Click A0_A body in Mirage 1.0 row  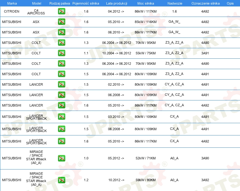pyautogui.click(x=174, y=158)
